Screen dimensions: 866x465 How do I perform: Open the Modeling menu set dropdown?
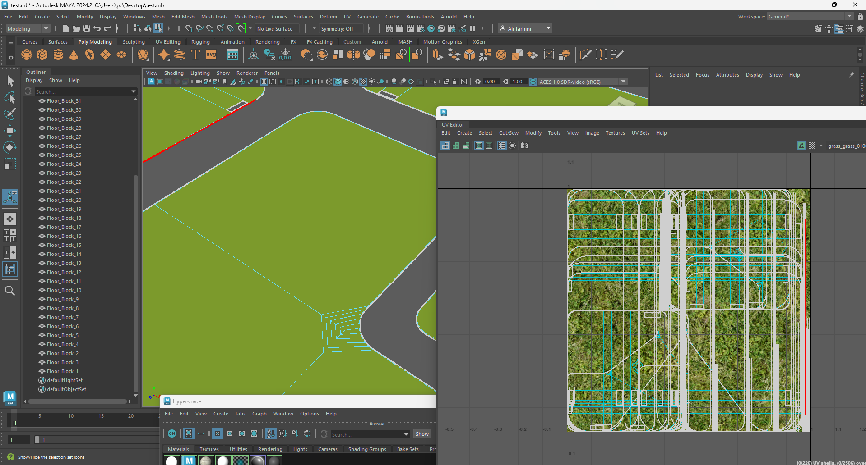[28, 28]
